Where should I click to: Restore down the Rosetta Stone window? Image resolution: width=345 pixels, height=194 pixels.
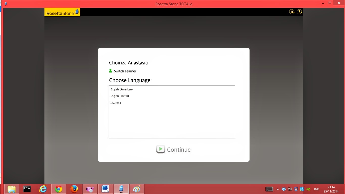tap(330, 3)
